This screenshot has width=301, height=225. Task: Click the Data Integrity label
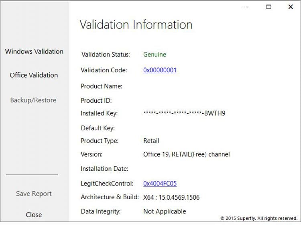click(x=101, y=211)
